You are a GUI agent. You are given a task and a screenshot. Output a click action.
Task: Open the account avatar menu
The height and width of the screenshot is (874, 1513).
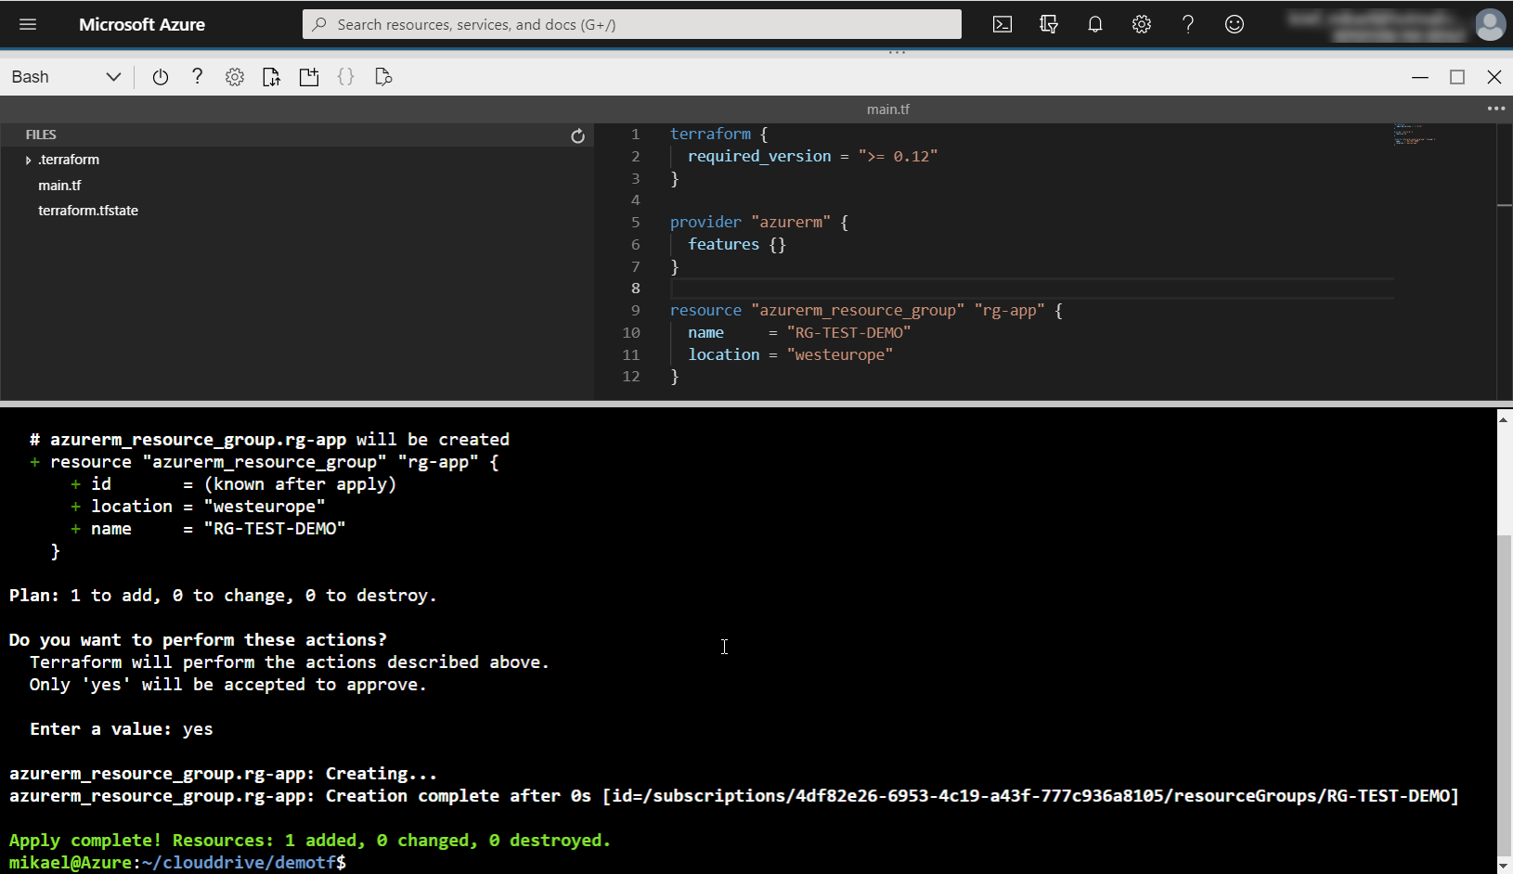1491,25
